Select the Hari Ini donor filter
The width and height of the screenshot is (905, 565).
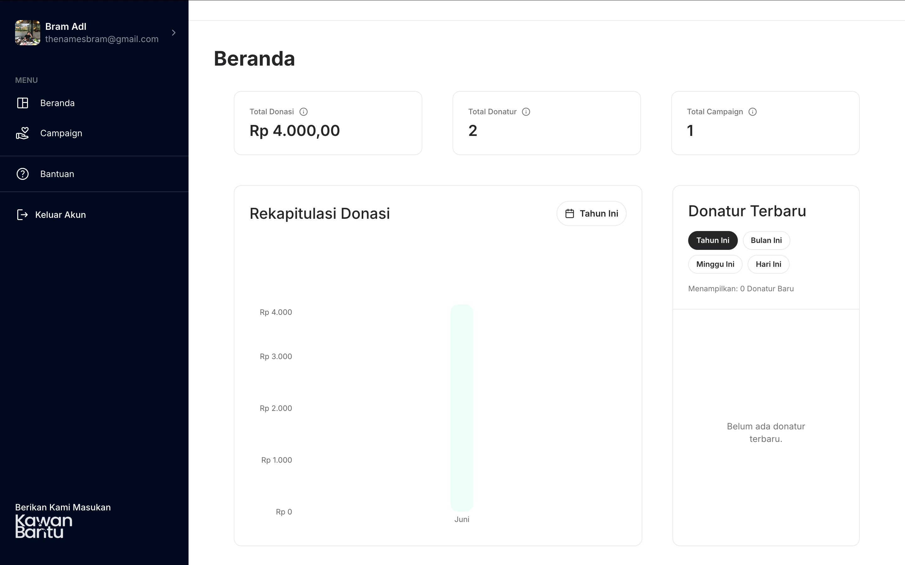coord(769,264)
